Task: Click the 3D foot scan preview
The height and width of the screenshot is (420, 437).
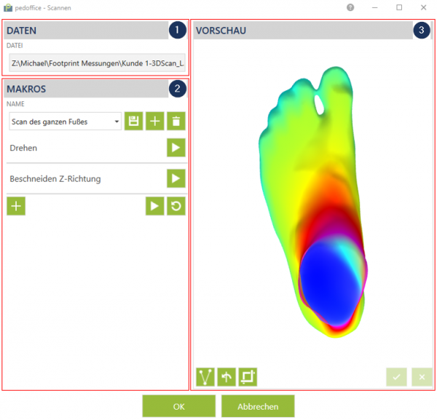Action: pos(313,202)
